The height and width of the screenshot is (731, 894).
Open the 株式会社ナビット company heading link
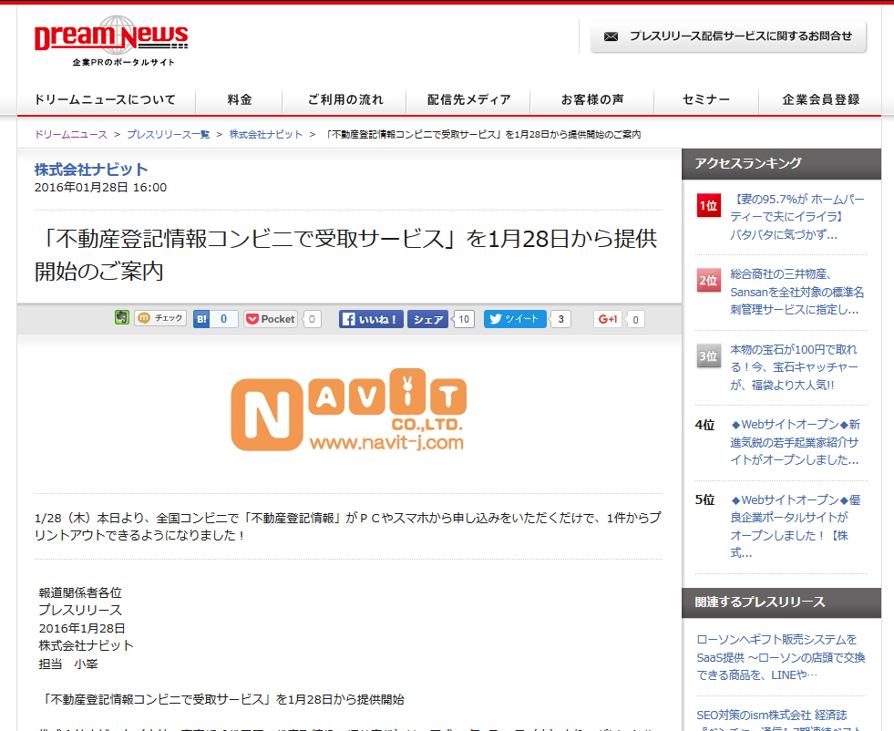pos(91,170)
